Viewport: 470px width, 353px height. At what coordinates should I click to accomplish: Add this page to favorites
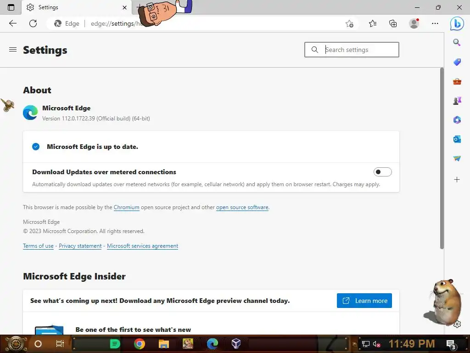point(349,23)
